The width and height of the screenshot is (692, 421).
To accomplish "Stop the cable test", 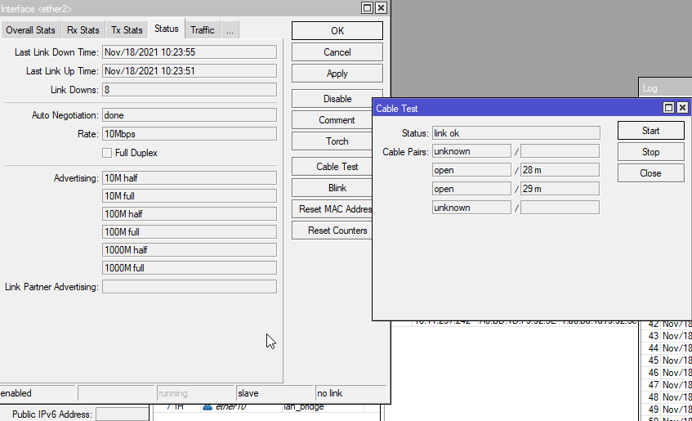I will click(x=650, y=152).
